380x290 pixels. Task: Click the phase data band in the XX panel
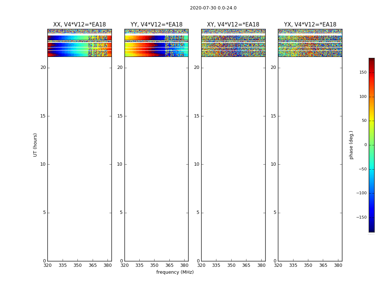[x=79, y=45]
